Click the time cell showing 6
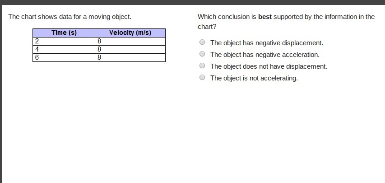 [x=64, y=57]
